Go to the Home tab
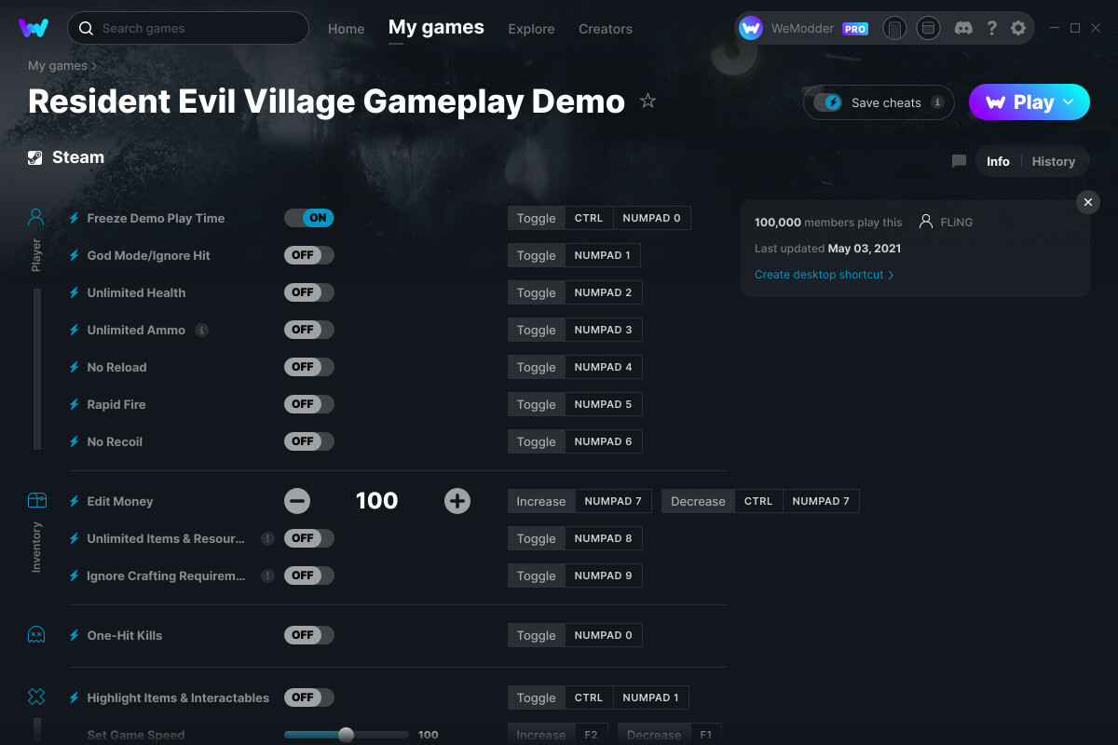The image size is (1118, 745). 346,29
